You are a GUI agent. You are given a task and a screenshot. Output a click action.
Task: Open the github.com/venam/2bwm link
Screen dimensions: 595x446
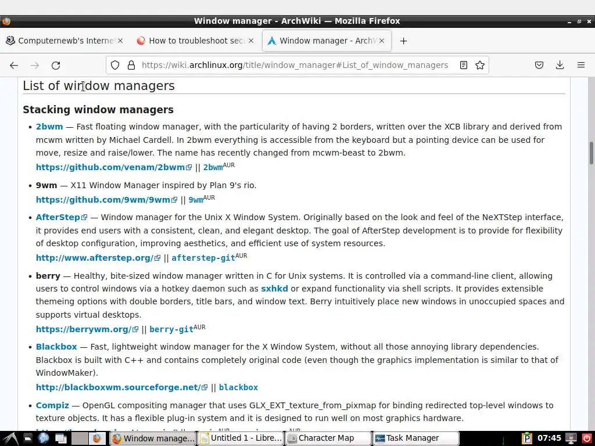(114, 167)
